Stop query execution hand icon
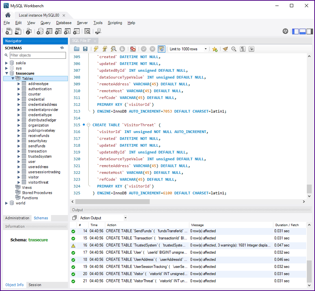315x291 pixels. point(122,49)
